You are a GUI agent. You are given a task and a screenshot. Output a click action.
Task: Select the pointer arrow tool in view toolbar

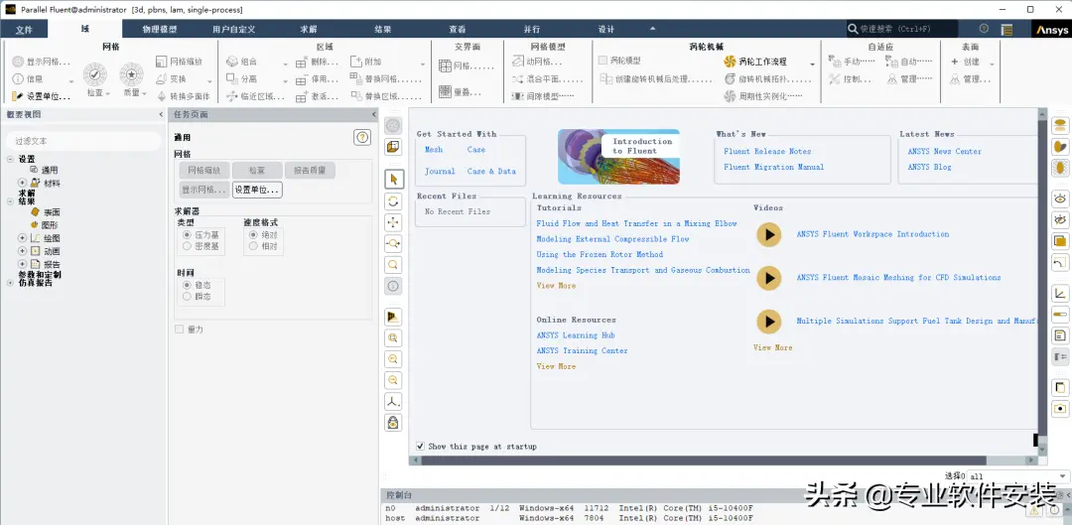pyautogui.click(x=393, y=179)
